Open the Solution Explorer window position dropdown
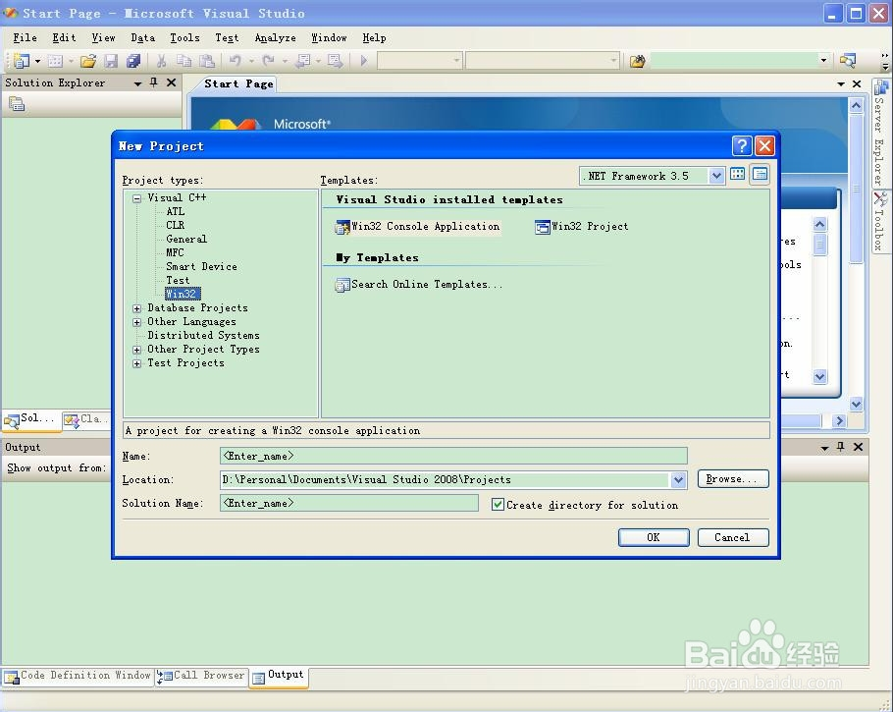The width and height of the screenshot is (893, 712). pos(137,83)
